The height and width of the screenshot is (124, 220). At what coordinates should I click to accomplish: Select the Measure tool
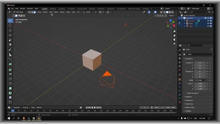pos(10,54)
